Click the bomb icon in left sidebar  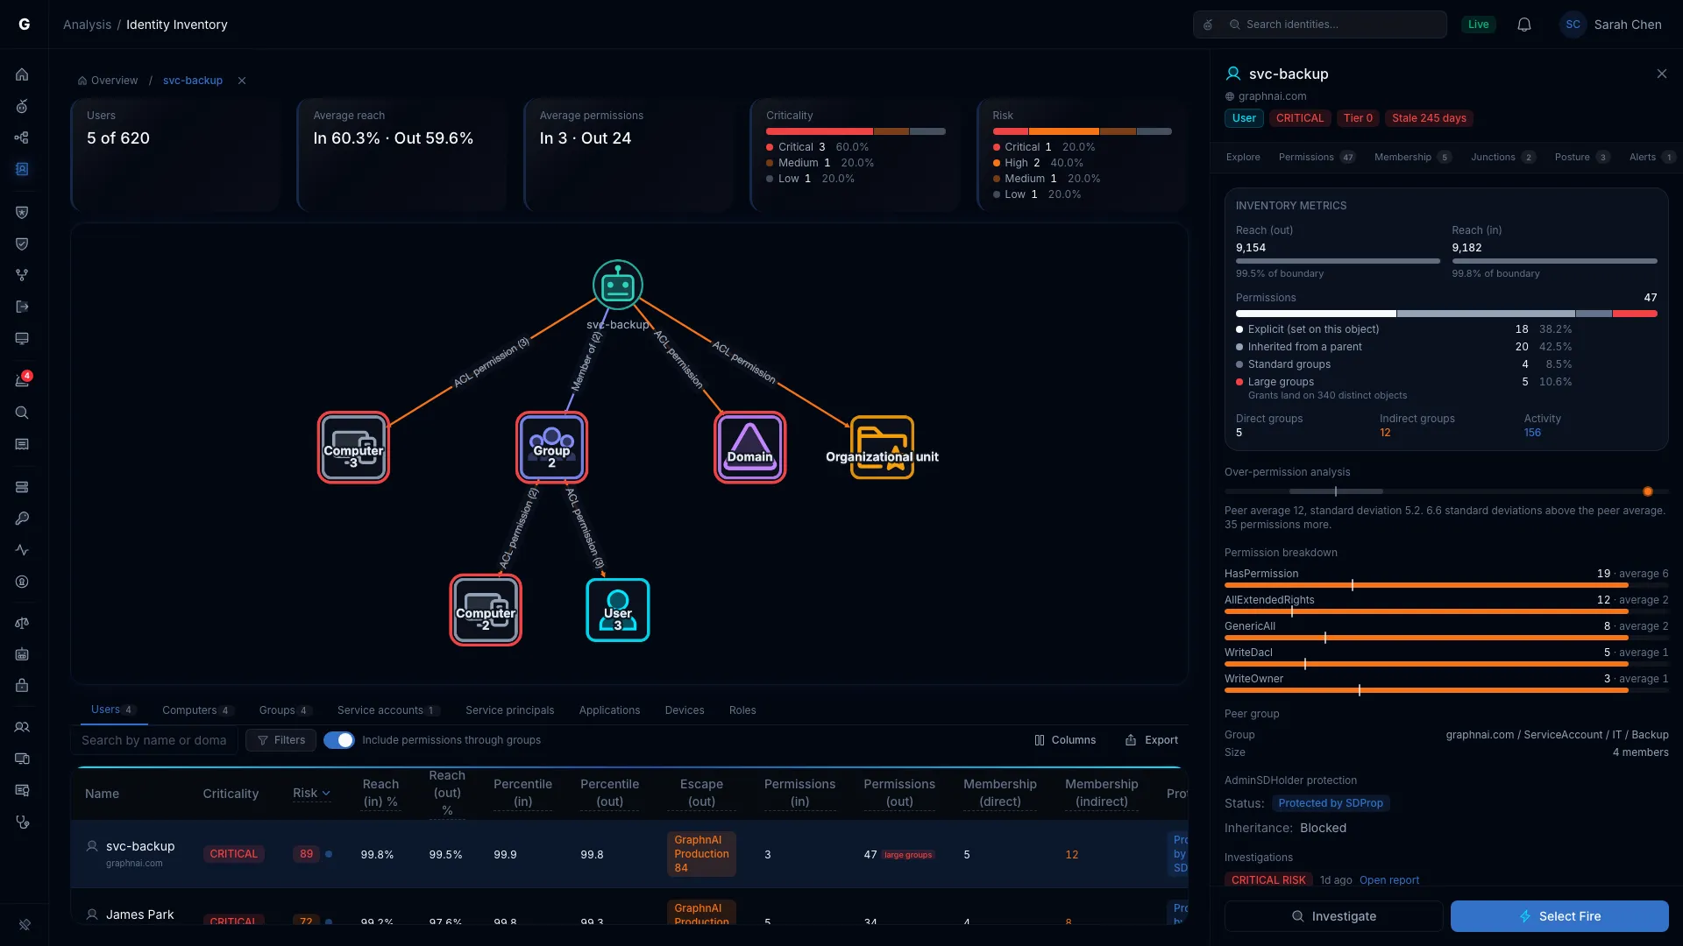tap(22, 106)
